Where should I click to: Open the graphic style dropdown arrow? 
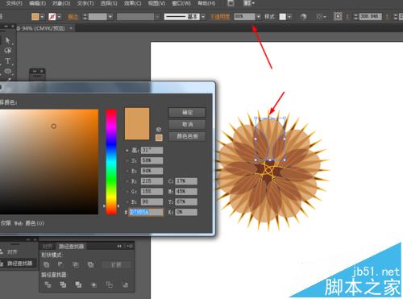(289, 17)
